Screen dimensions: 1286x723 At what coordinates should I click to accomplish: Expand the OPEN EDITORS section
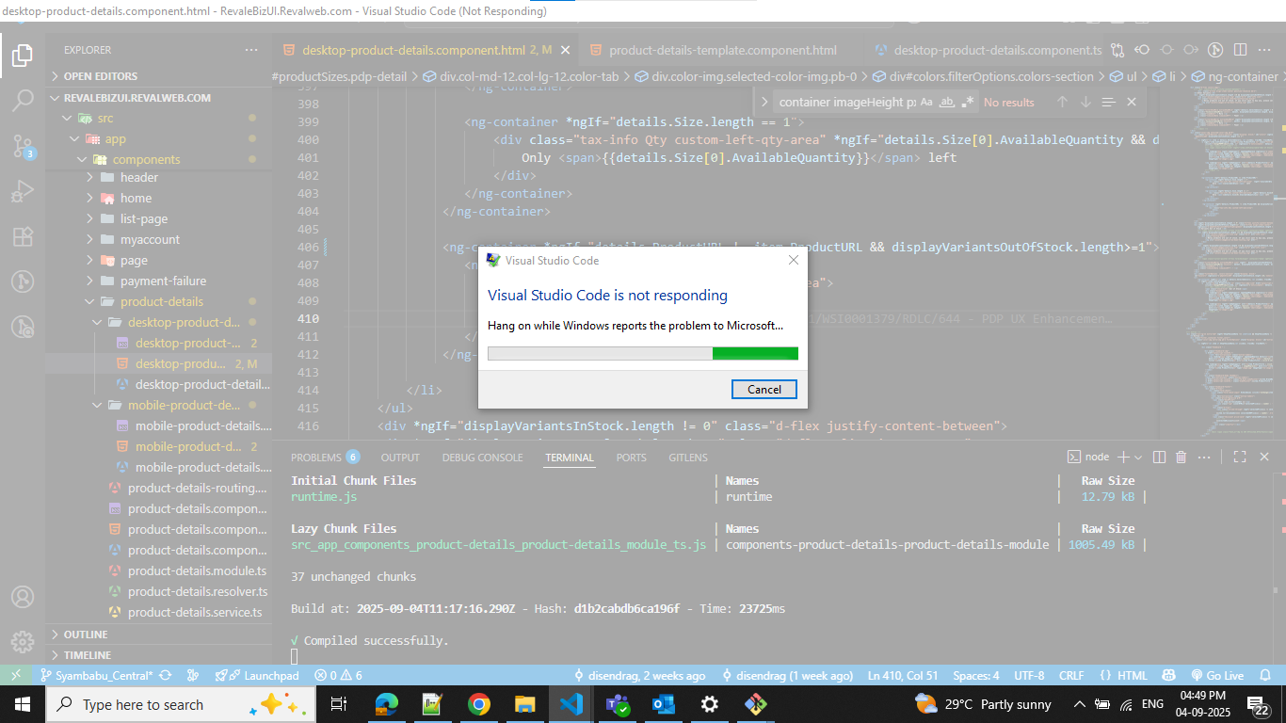[100, 76]
